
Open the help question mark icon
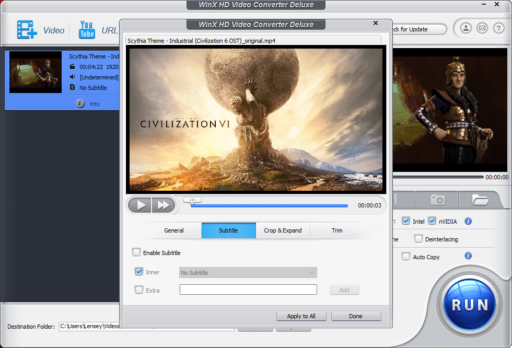498,28
